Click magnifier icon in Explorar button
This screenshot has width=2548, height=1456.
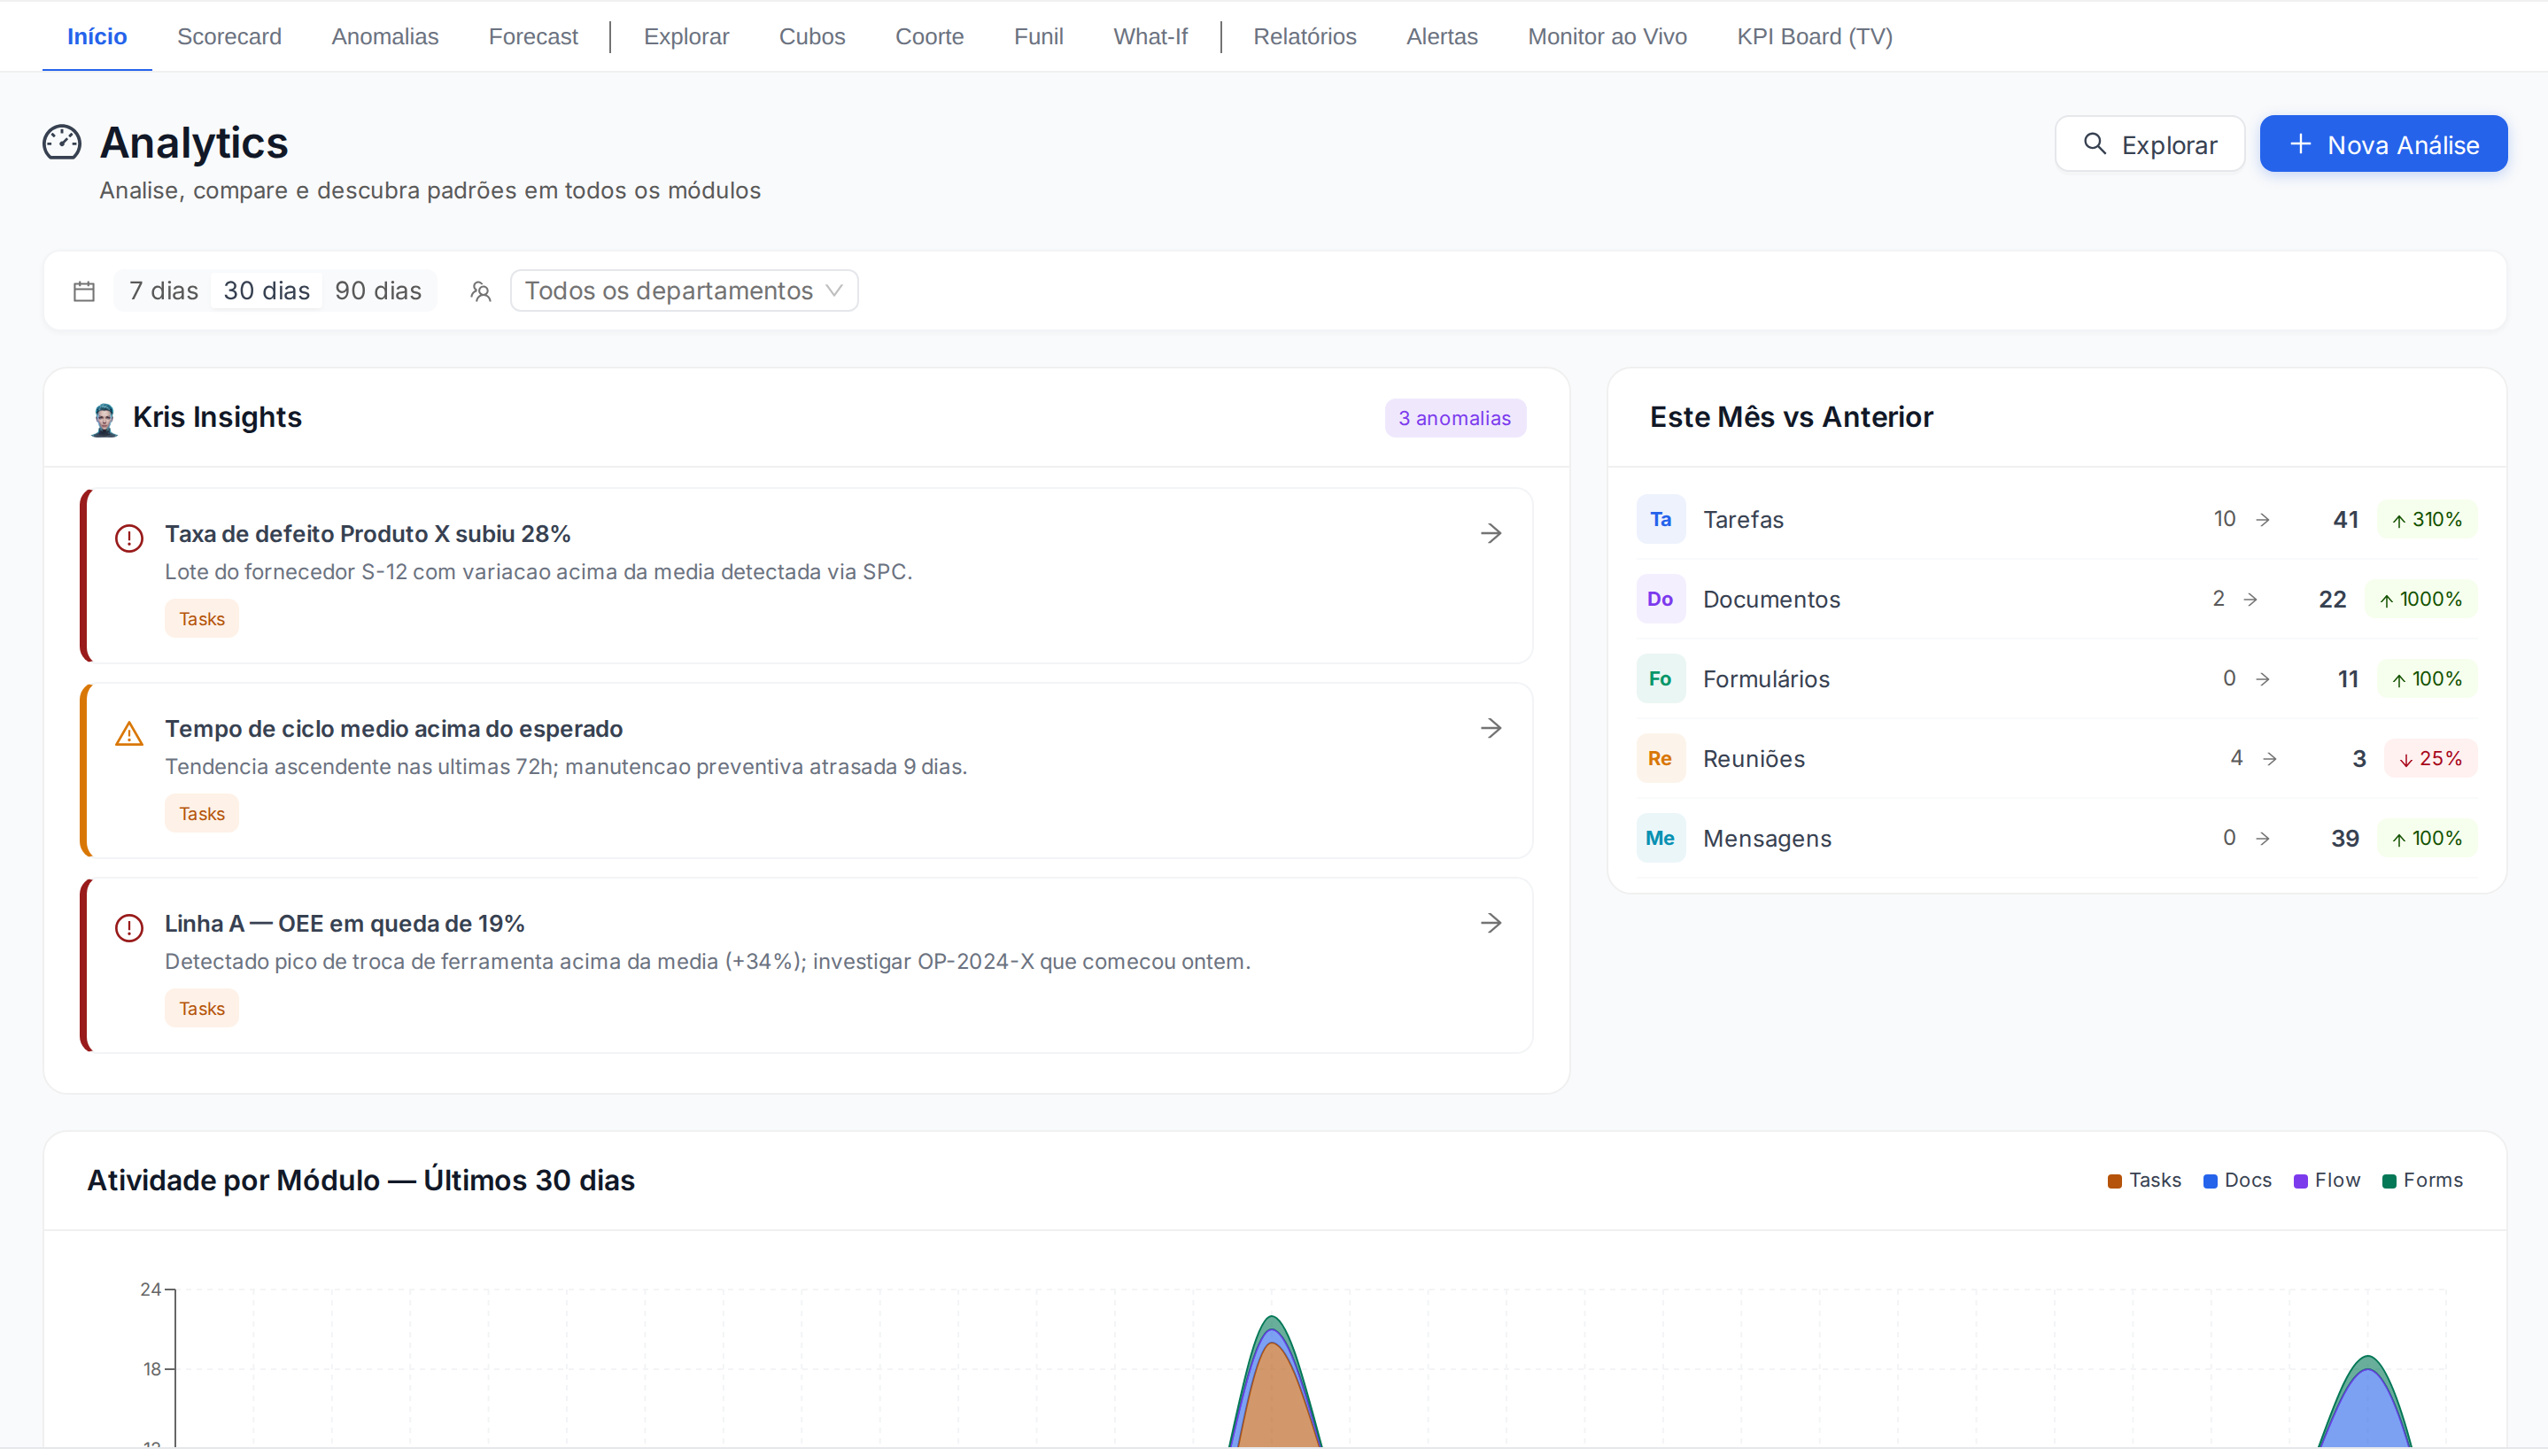click(2095, 144)
